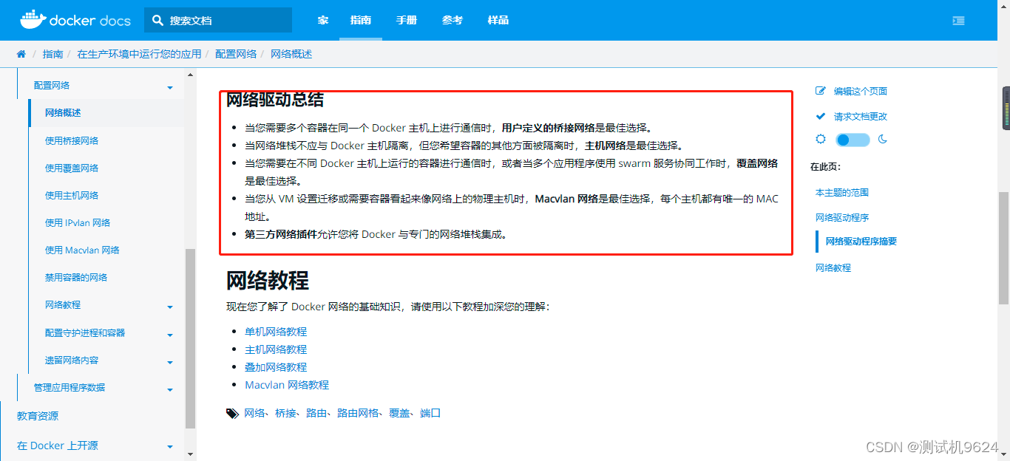Viewport: 1010px width, 461px height.
Task: Click 配置网络 in the breadcrumb
Action: tap(236, 54)
